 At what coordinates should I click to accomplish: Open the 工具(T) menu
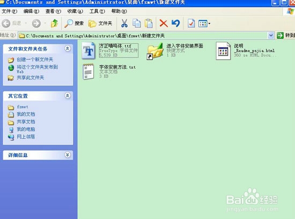[x=97, y=11]
